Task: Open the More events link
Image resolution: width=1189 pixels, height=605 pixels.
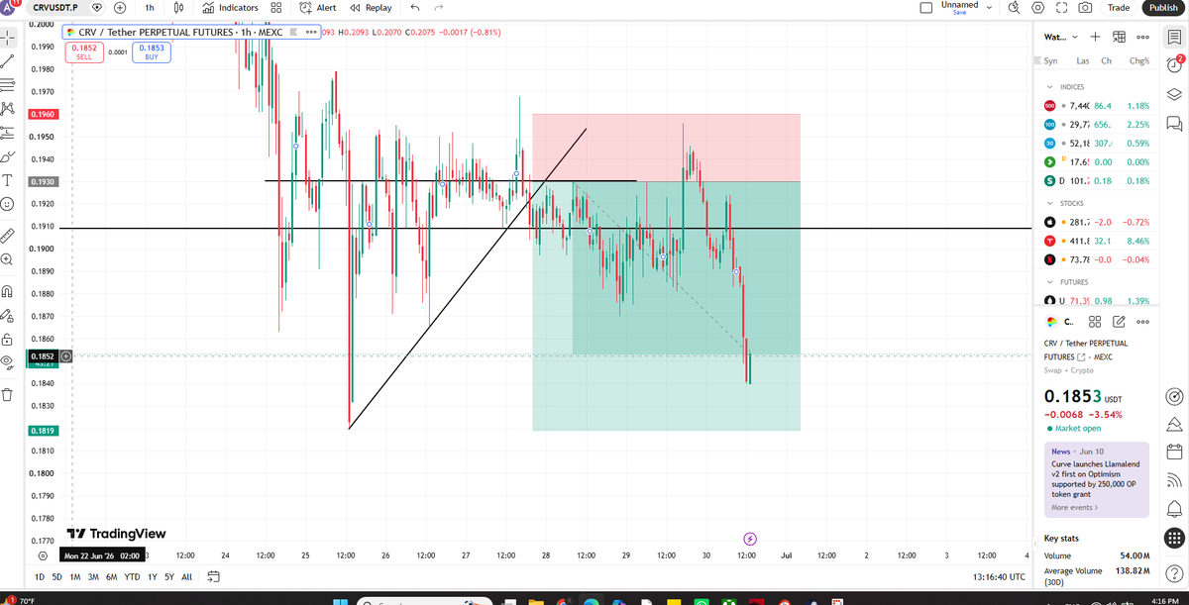Action: pyautogui.click(x=1074, y=508)
